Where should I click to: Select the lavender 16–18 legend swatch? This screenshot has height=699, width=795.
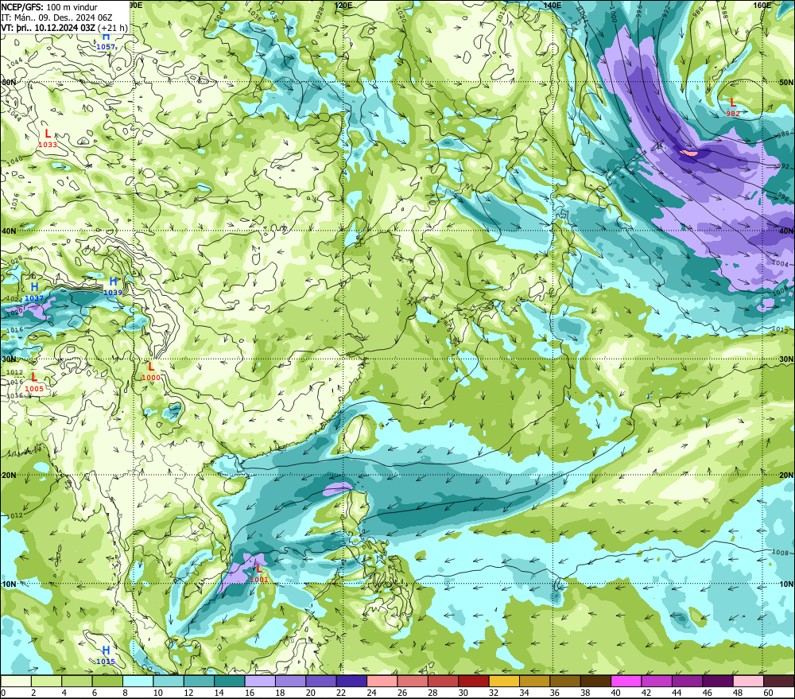point(260,681)
